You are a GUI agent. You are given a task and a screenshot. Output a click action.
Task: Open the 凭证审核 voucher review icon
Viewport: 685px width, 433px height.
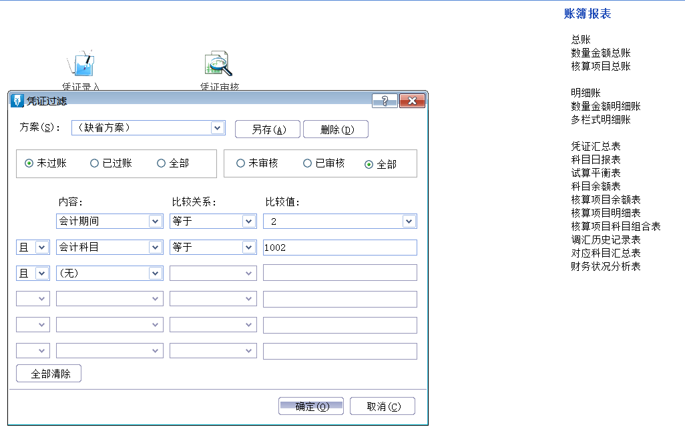(217, 63)
